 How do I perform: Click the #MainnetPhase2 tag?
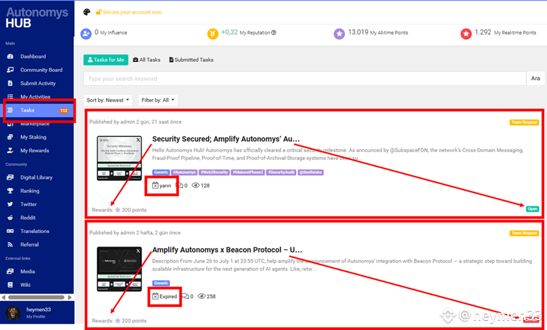248,172
